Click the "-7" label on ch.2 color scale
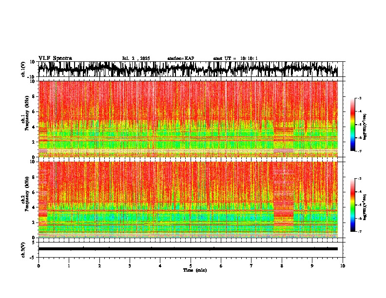Screen dimensions: 386x298 click(x=360, y=231)
